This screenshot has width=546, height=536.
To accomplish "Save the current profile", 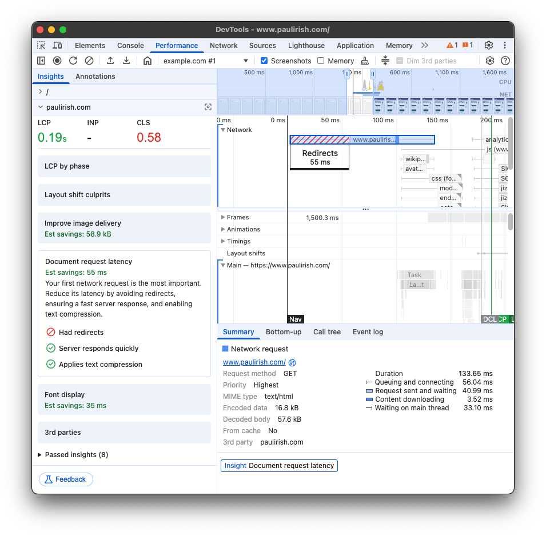I will click(126, 61).
